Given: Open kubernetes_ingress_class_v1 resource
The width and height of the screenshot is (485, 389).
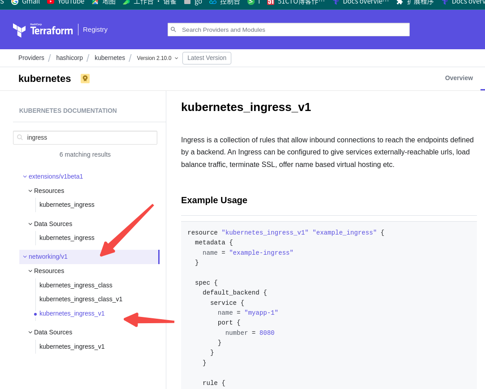Looking at the screenshot, I should [81, 299].
